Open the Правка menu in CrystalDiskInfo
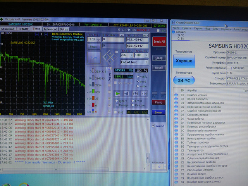This screenshot has width=248, height=186. point(186,28)
